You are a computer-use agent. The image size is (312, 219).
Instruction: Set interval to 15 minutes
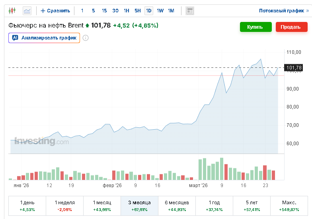click(x=104, y=11)
